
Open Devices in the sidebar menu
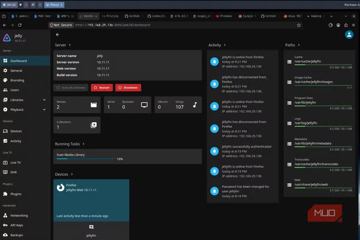(x=25, y=131)
